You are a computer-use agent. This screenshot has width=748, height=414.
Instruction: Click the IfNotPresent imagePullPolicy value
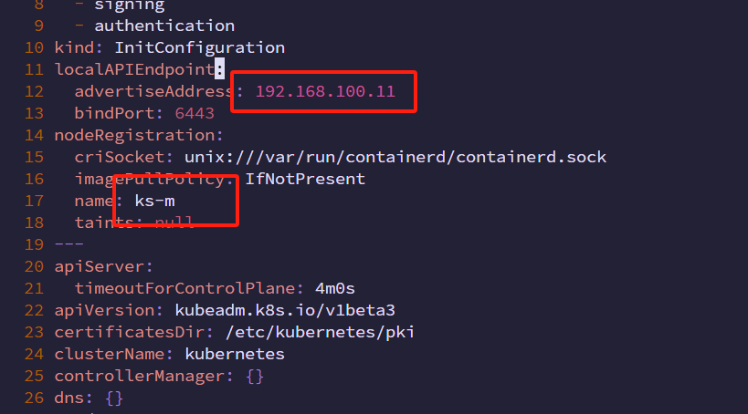click(305, 179)
